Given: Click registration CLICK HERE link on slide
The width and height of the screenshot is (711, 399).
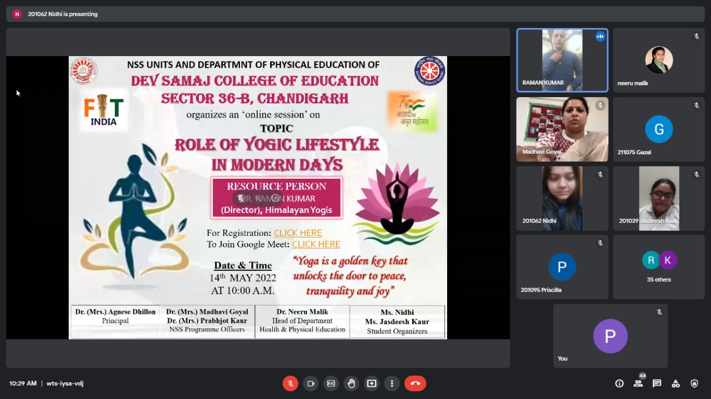Looking at the screenshot, I should (x=298, y=233).
